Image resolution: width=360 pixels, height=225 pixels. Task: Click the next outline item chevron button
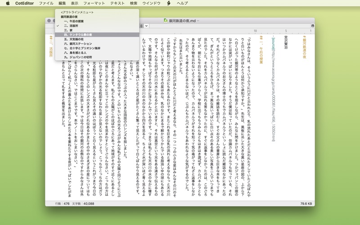(x=146, y=26)
